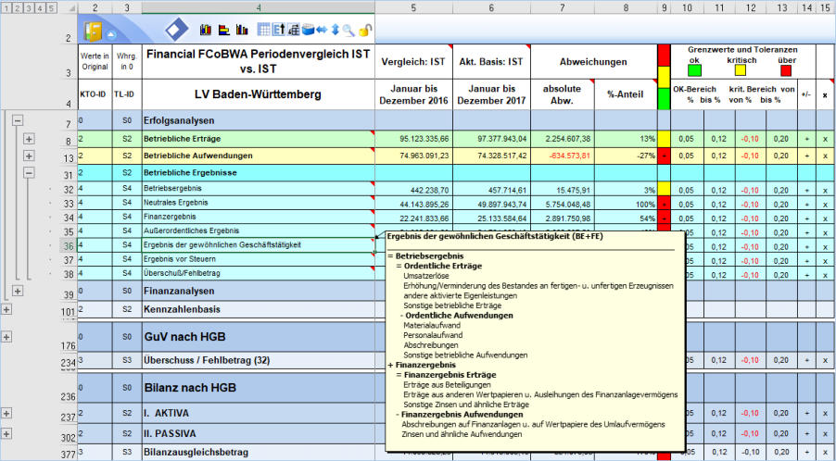836x461 pixels.
Task: Click the exit door icon in toolbar
Action: [x=94, y=30]
